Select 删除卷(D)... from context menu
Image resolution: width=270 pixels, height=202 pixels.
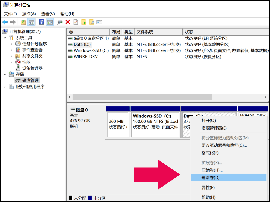tap(212, 178)
